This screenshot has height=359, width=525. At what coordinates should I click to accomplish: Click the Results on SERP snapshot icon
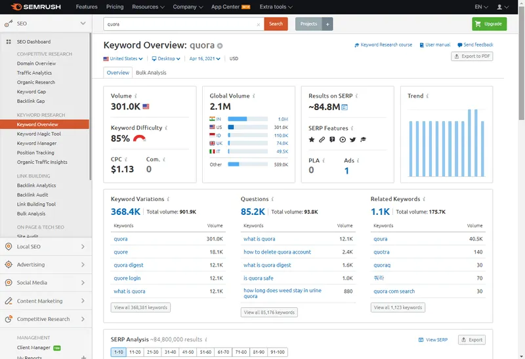345,107
